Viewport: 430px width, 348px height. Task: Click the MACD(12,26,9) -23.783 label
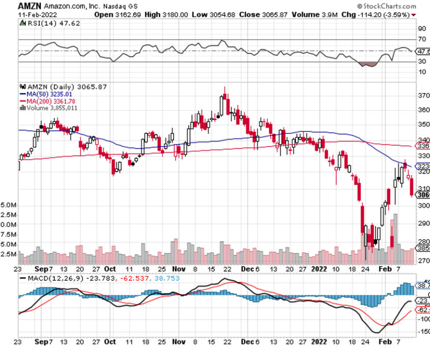[71, 279]
